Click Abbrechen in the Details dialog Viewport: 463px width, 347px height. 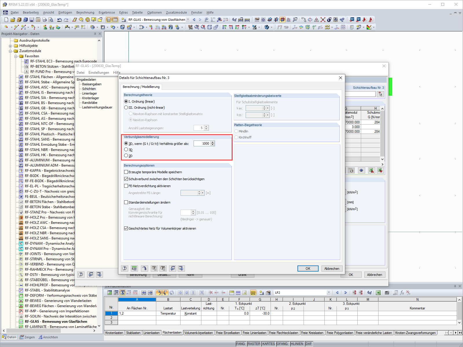coord(332,268)
